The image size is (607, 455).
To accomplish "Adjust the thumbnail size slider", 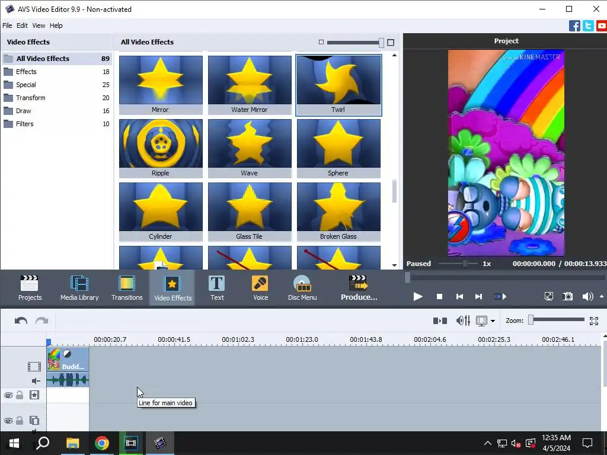I will (355, 43).
